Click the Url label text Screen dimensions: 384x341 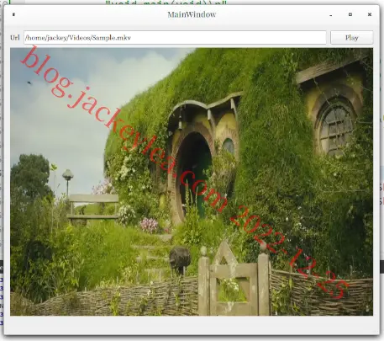click(x=15, y=38)
